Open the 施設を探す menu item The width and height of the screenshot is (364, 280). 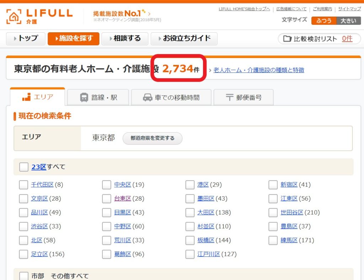(74, 38)
